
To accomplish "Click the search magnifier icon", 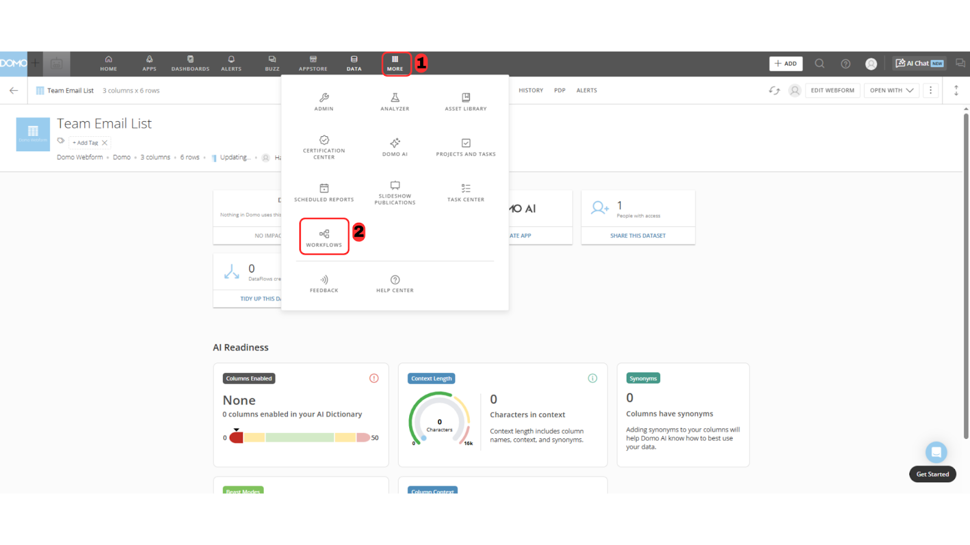I will coord(820,64).
